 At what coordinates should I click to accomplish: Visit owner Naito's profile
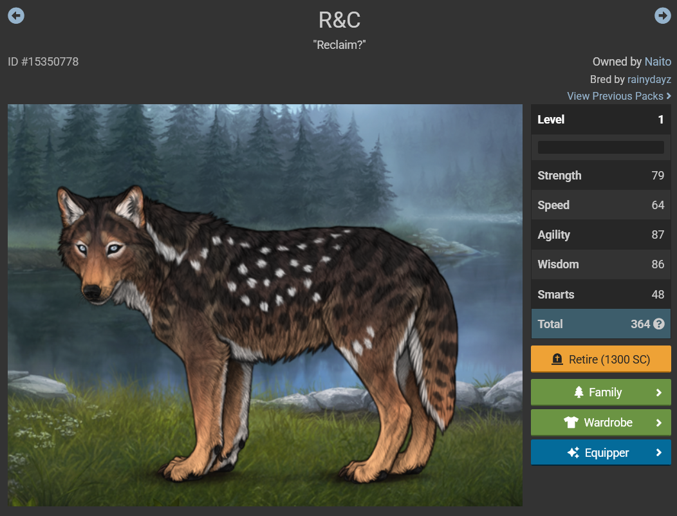[658, 62]
